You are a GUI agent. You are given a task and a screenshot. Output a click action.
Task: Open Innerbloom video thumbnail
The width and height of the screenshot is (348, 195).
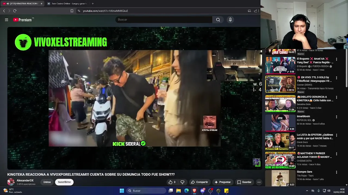point(280,123)
